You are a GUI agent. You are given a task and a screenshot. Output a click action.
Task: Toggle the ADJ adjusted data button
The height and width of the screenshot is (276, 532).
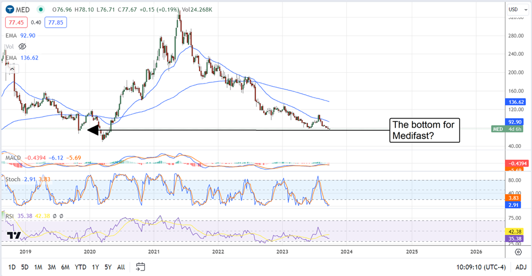click(521, 267)
